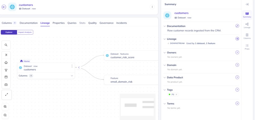Viewport: 255px width, 120px height.
Task: Add a domain with the plus icon
Action: click(237, 65)
